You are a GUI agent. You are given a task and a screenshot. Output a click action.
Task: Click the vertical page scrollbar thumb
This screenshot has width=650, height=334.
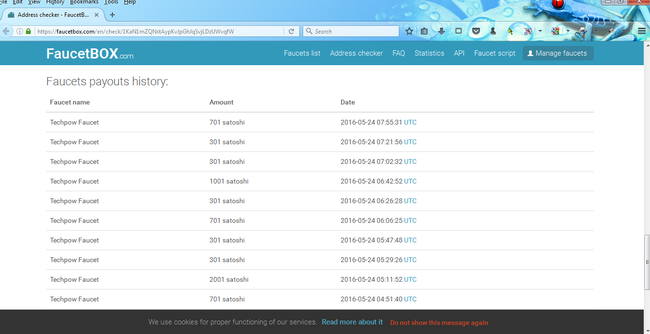(647, 263)
